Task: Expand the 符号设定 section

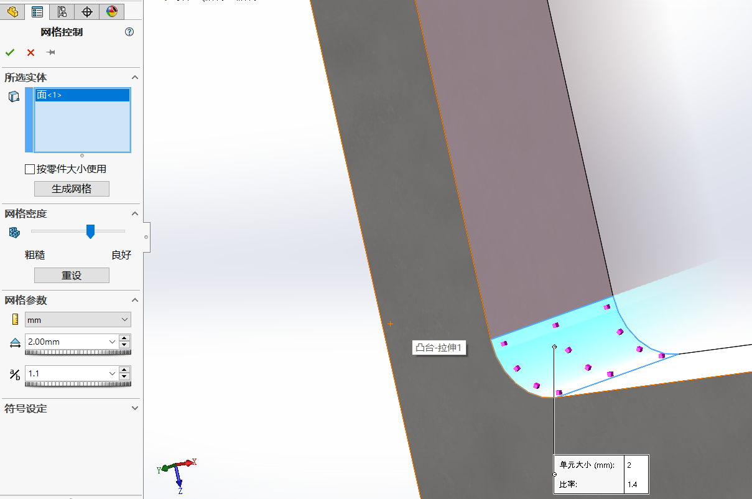Action: 134,409
